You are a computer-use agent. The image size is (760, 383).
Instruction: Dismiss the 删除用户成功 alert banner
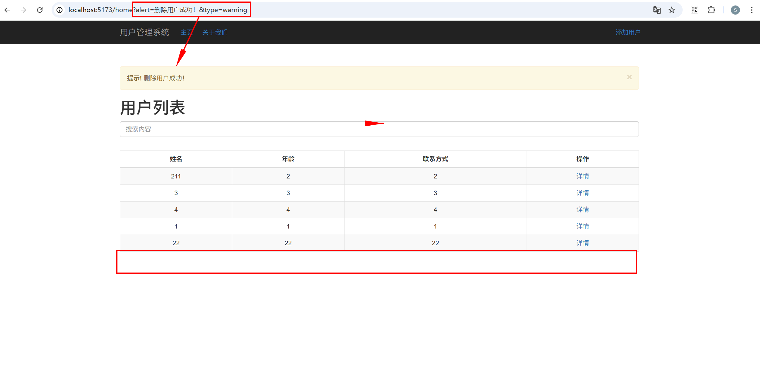(629, 77)
